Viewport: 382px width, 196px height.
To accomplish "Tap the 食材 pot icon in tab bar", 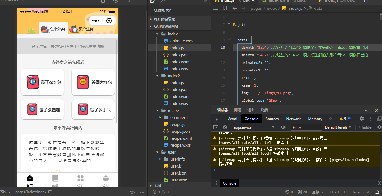I will 106,180.
